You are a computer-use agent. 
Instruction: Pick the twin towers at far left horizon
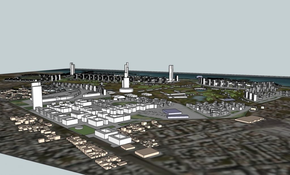coord(72,69)
